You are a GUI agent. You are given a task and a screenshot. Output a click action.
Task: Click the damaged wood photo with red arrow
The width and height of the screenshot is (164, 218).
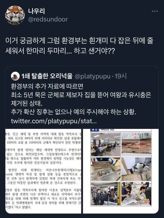point(136,145)
